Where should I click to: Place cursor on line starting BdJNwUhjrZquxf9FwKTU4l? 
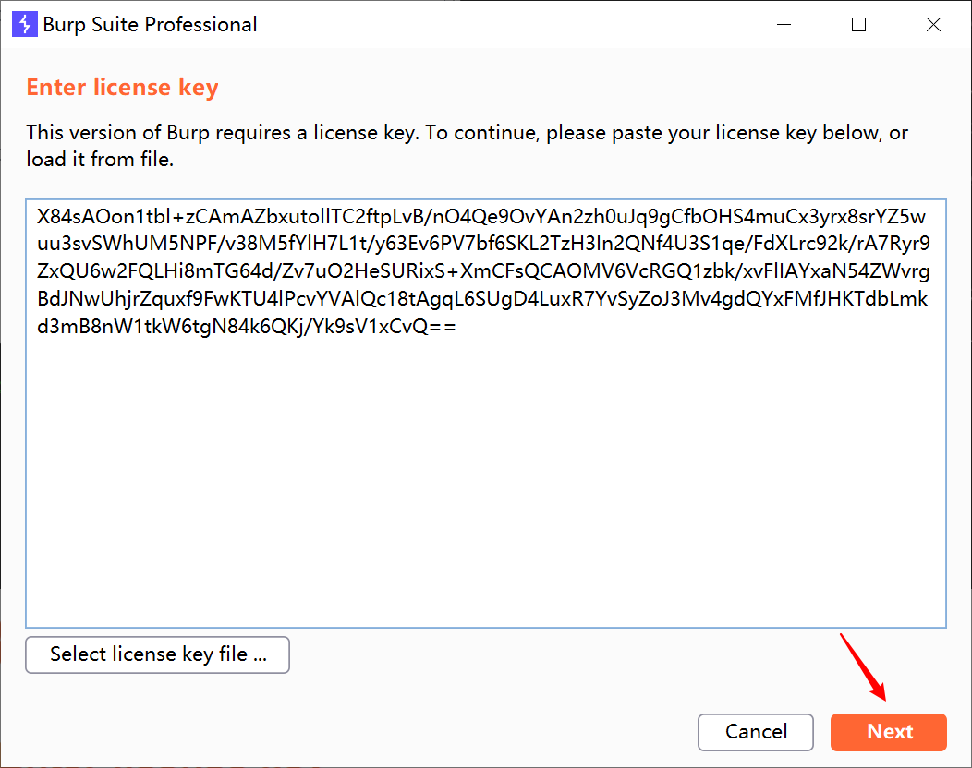pyautogui.click(x=482, y=298)
